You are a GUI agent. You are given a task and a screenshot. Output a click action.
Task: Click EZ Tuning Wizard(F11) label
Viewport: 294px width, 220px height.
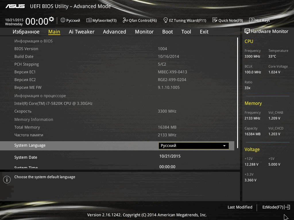[188, 20]
